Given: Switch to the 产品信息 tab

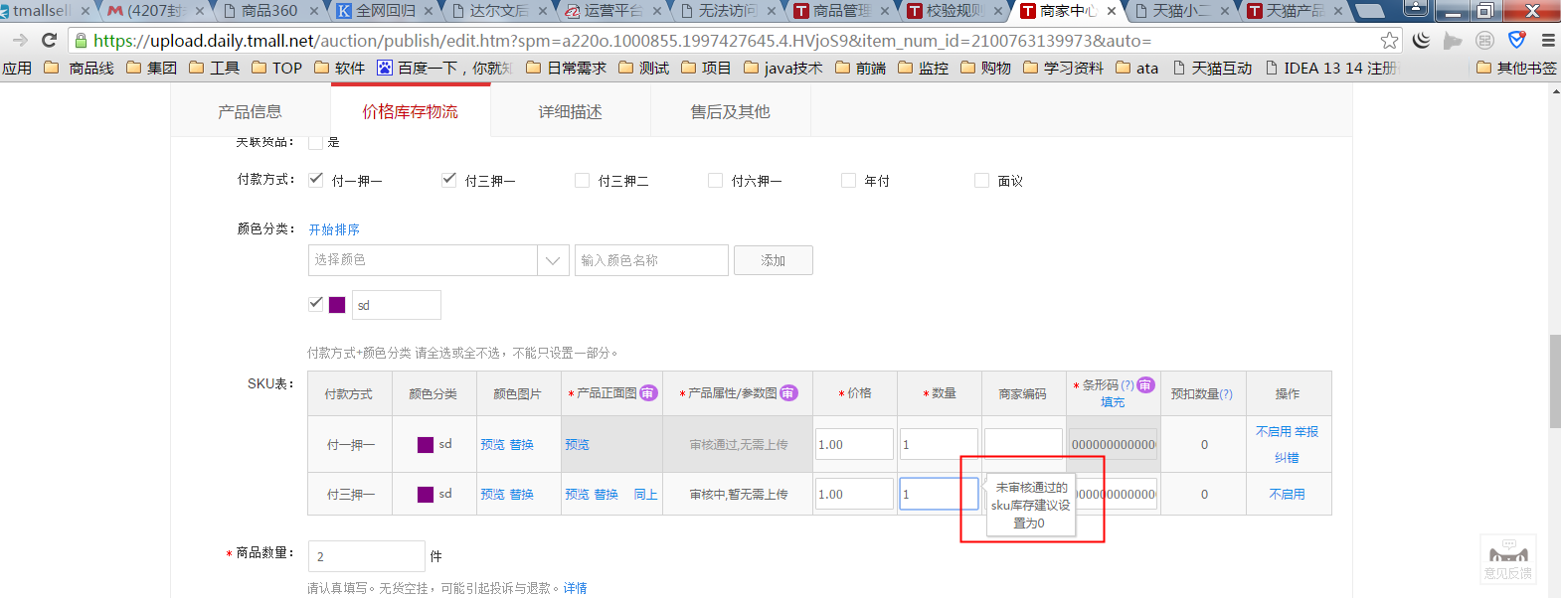Looking at the screenshot, I should point(251,111).
